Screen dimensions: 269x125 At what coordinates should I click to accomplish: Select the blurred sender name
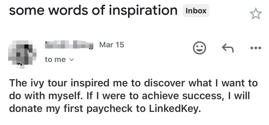tap(69, 45)
